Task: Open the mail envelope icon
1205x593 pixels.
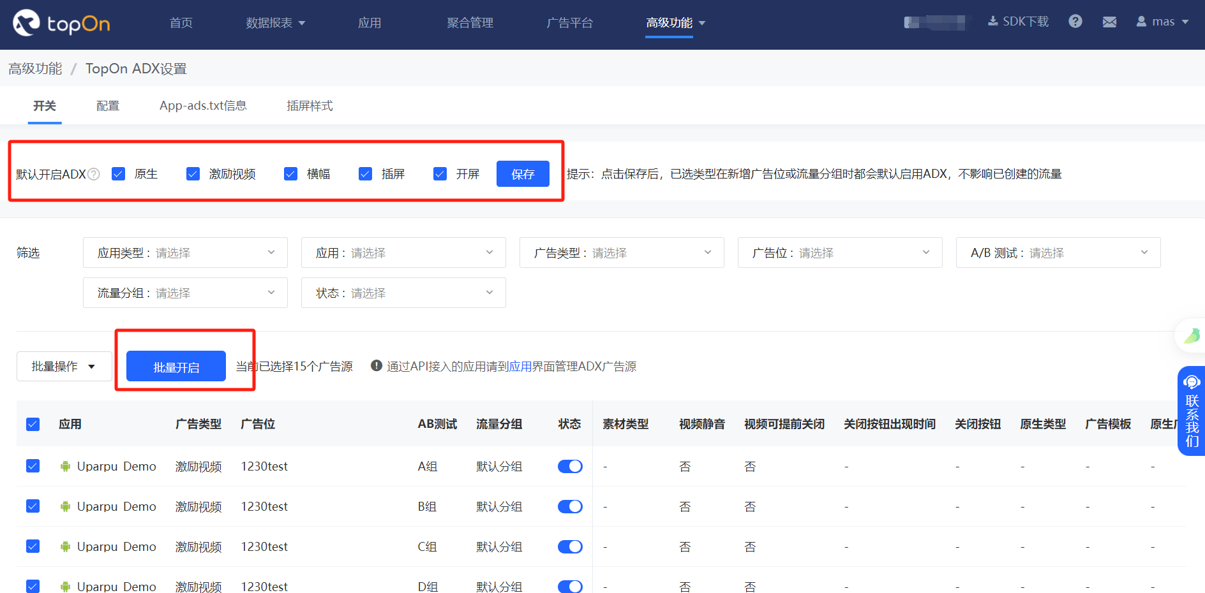Action: [1109, 21]
